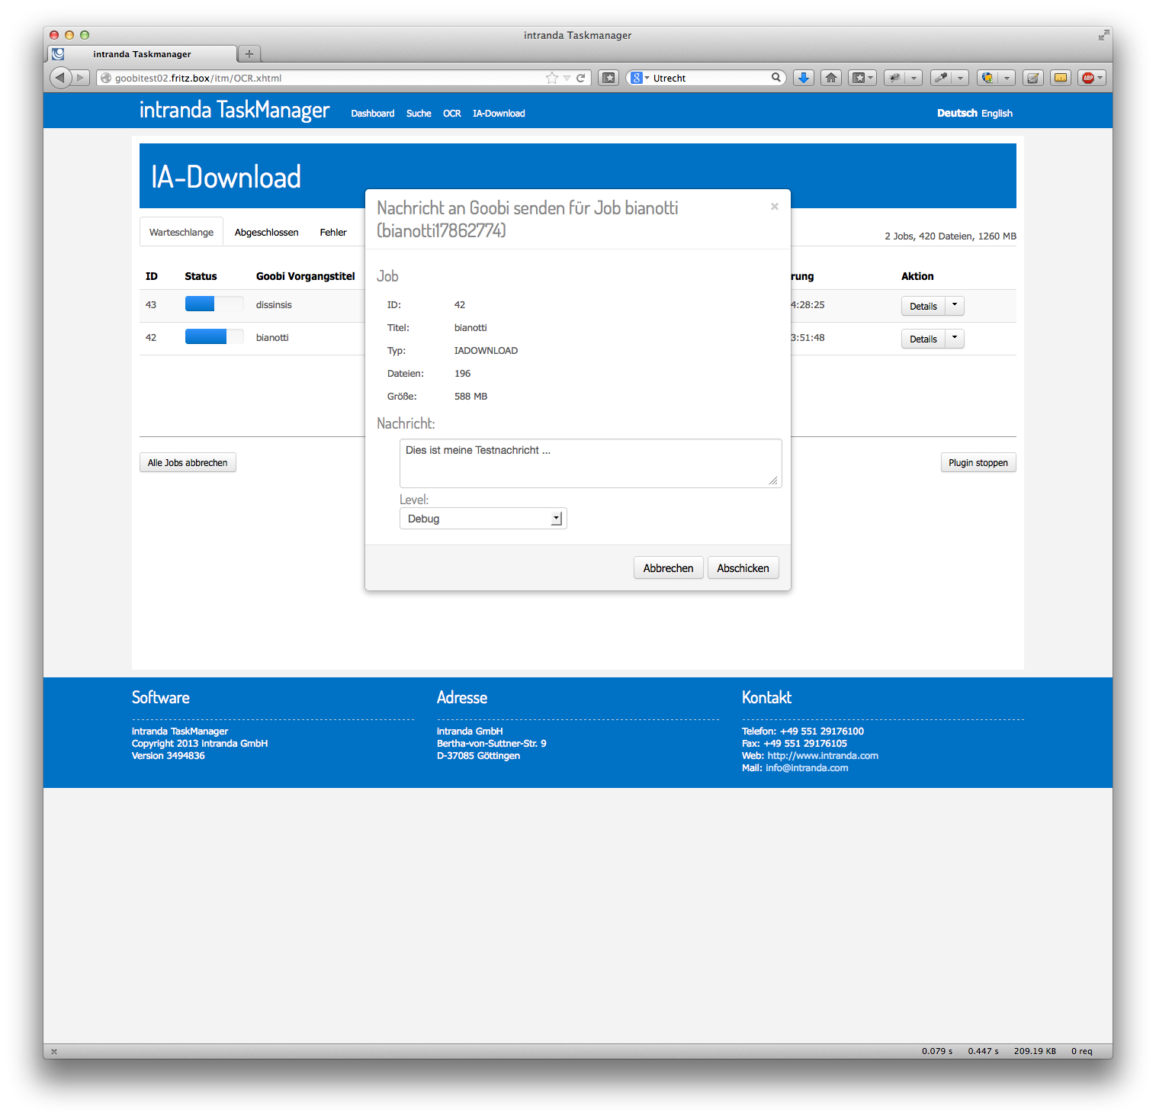
Task: Open the IA-Download navigation item
Action: [x=499, y=114]
